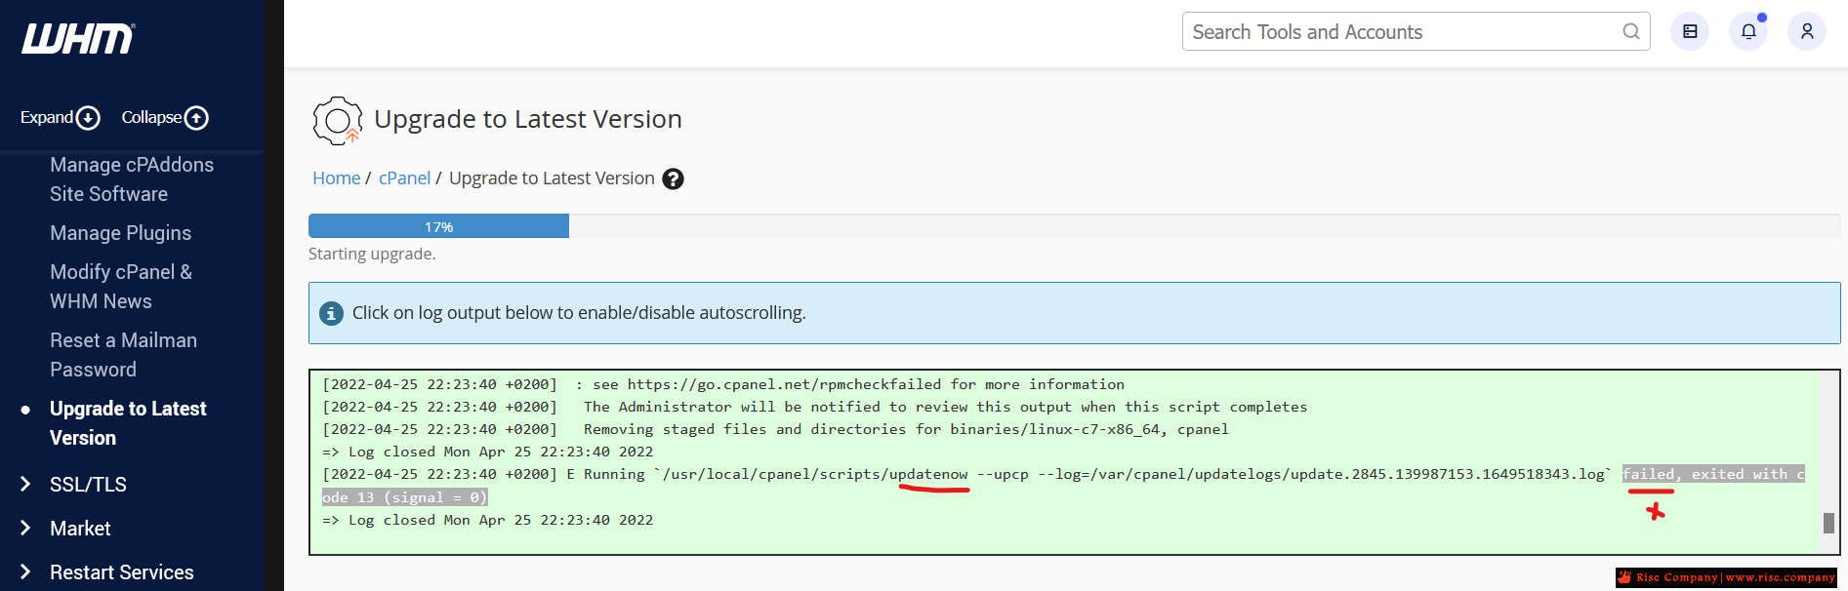Open Manage Plugins menu item

click(x=120, y=233)
